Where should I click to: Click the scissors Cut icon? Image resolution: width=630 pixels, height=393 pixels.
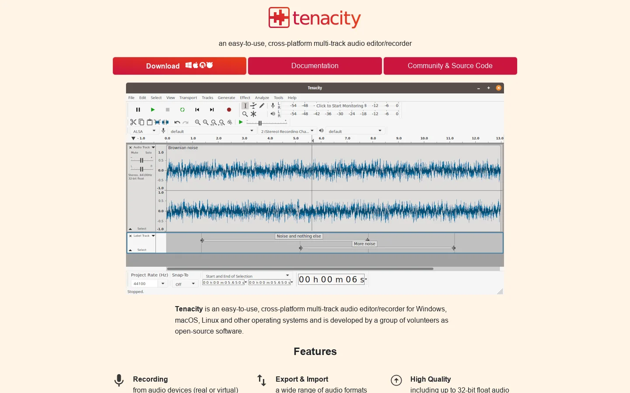click(133, 122)
